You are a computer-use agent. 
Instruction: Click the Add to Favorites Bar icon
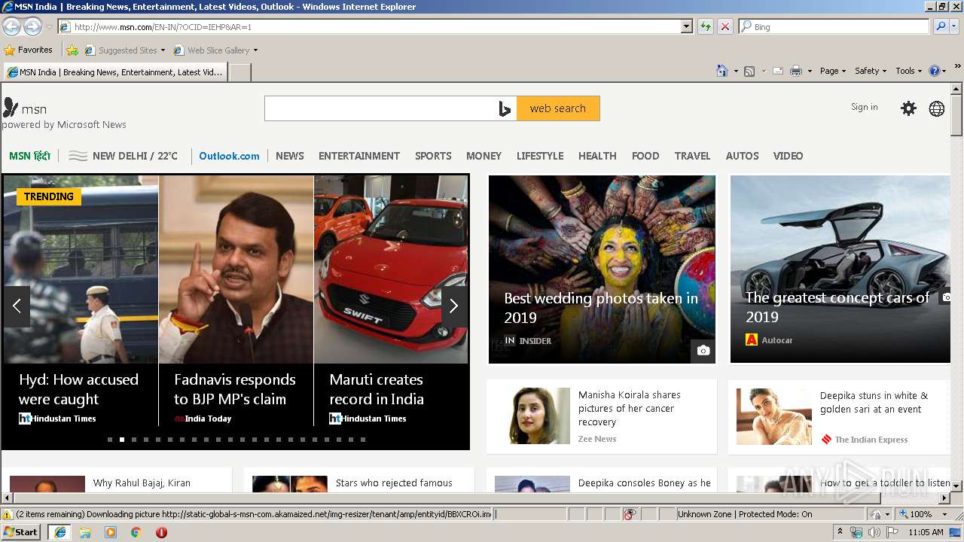point(72,50)
